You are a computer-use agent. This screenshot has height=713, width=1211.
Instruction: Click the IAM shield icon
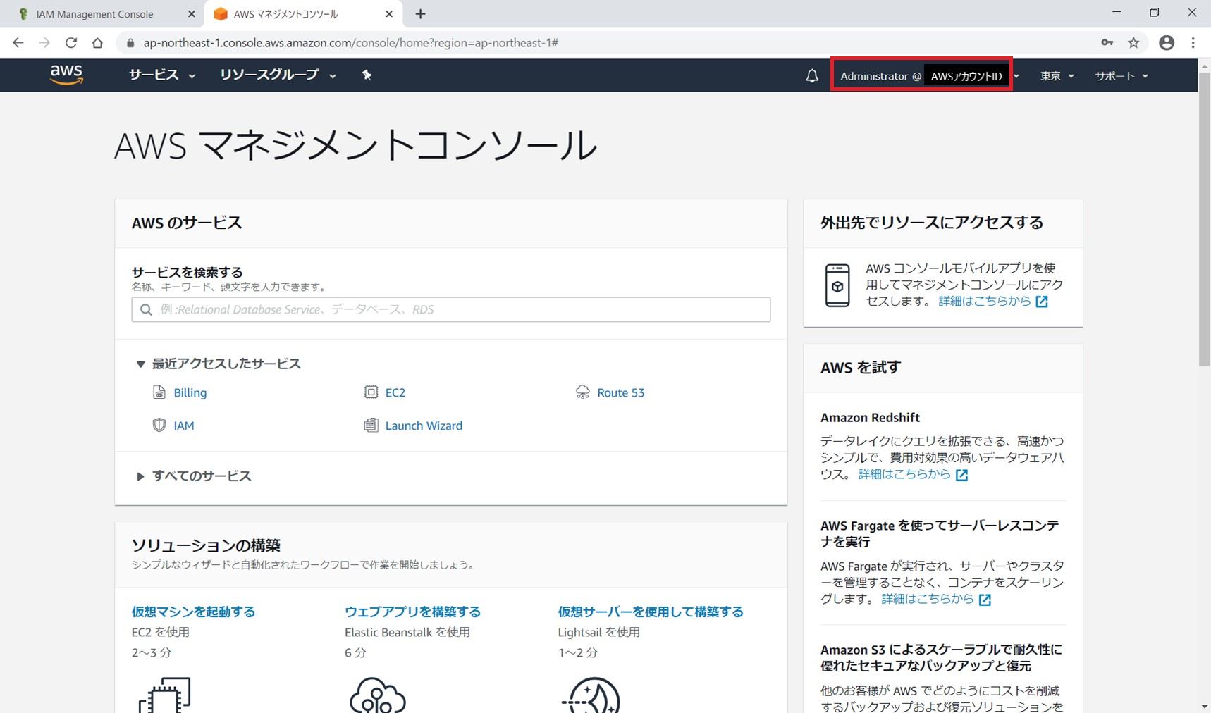(159, 425)
